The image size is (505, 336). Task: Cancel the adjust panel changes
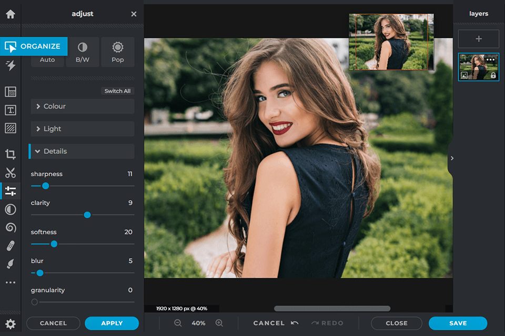coord(53,323)
